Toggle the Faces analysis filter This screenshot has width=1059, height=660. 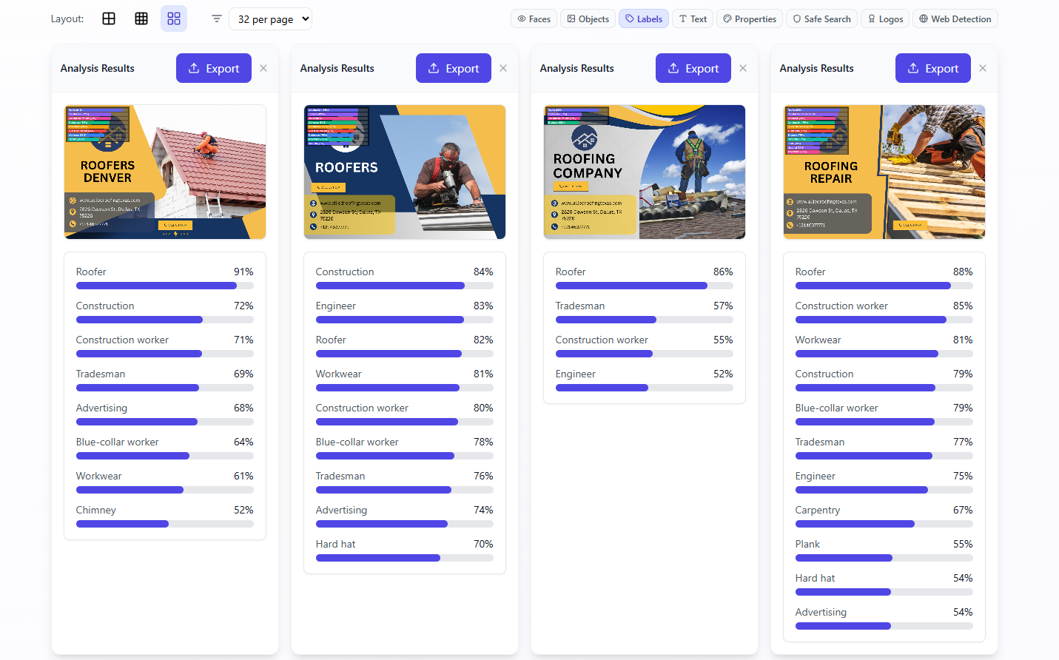tap(534, 18)
